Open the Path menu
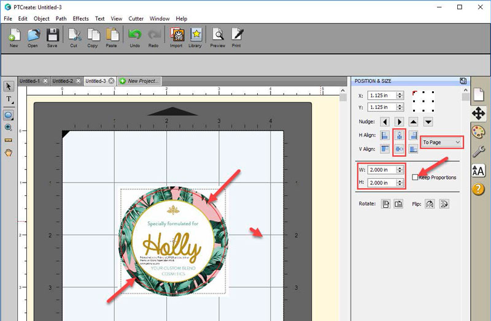This screenshot has height=321, width=491. coord(61,19)
